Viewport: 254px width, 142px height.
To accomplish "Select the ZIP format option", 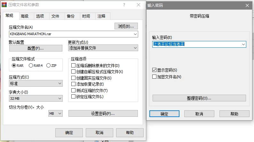I will [49, 66].
